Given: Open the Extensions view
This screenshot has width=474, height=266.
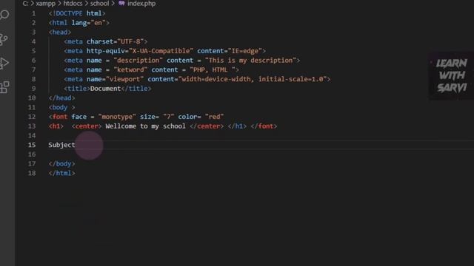Looking at the screenshot, I should [x=4, y=87].
